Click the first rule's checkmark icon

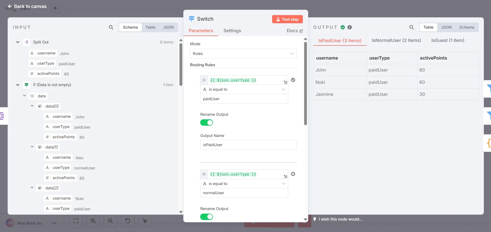click(293, 80)
